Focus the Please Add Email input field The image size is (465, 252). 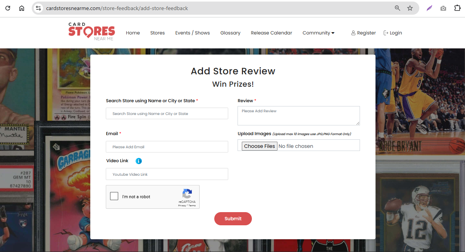point(167,147)
